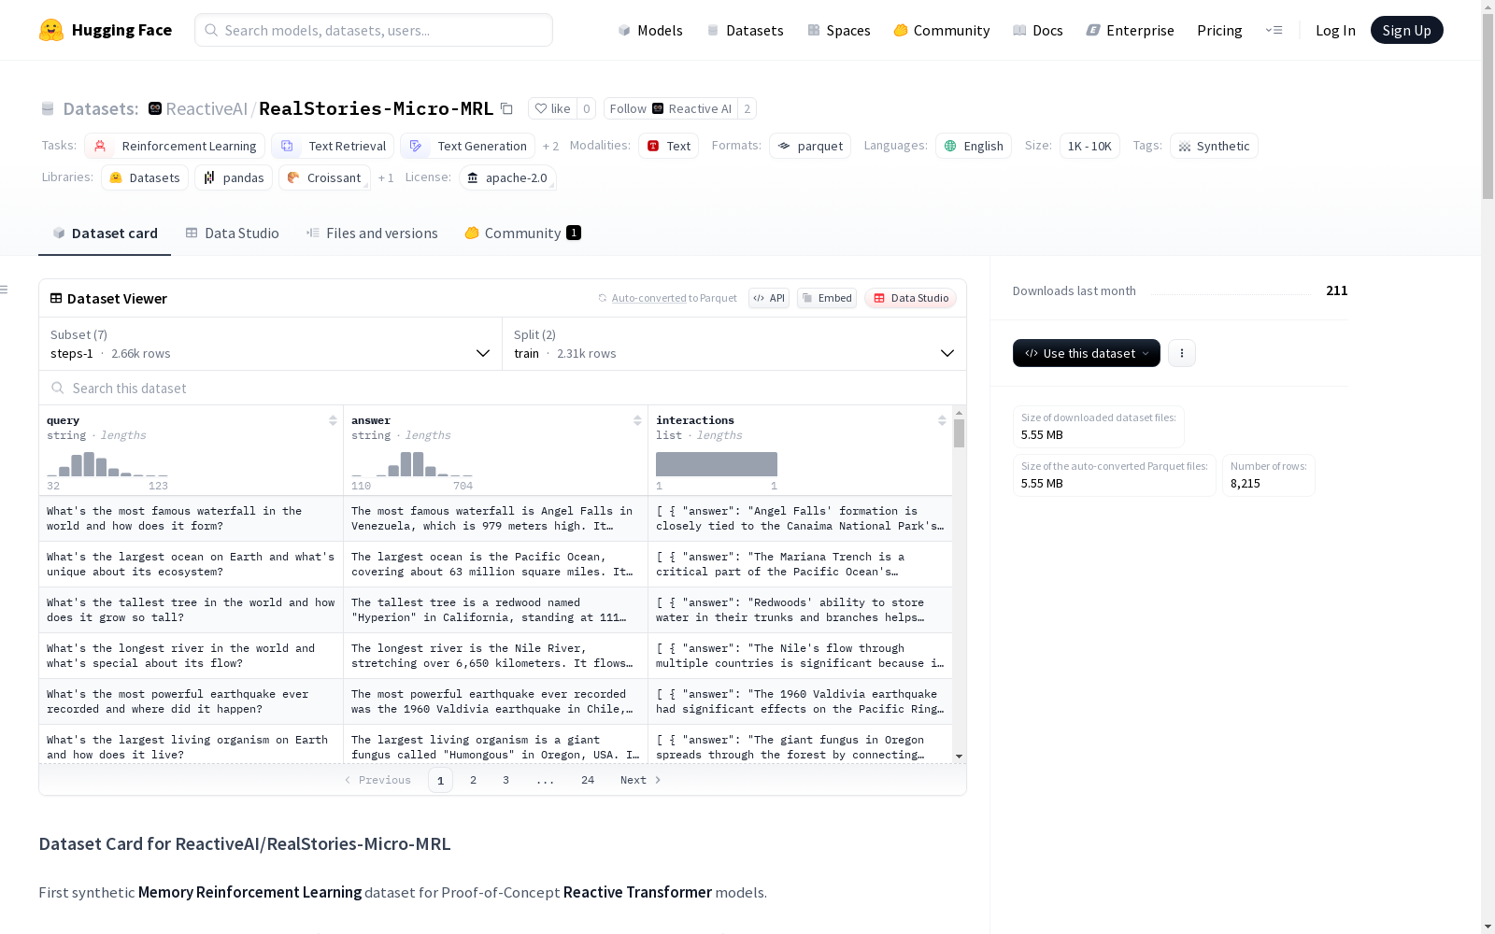Image resolution: width=1495 pixels, height=934 pixels.
Task: Filter by English language tag
Action: coord(974,146)
